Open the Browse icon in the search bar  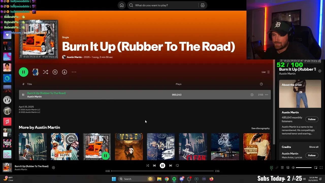[202, 5]
